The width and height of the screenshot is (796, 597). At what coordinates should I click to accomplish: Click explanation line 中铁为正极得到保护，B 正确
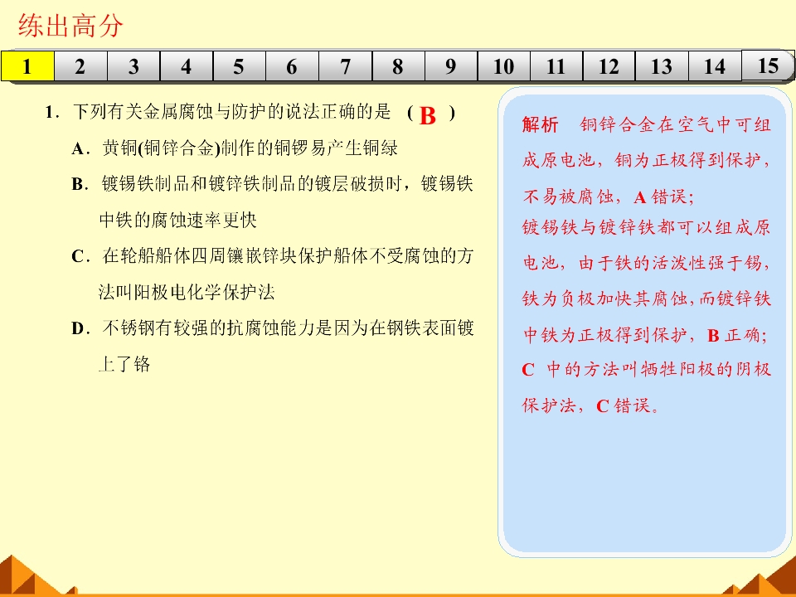(x=645, y=335)
